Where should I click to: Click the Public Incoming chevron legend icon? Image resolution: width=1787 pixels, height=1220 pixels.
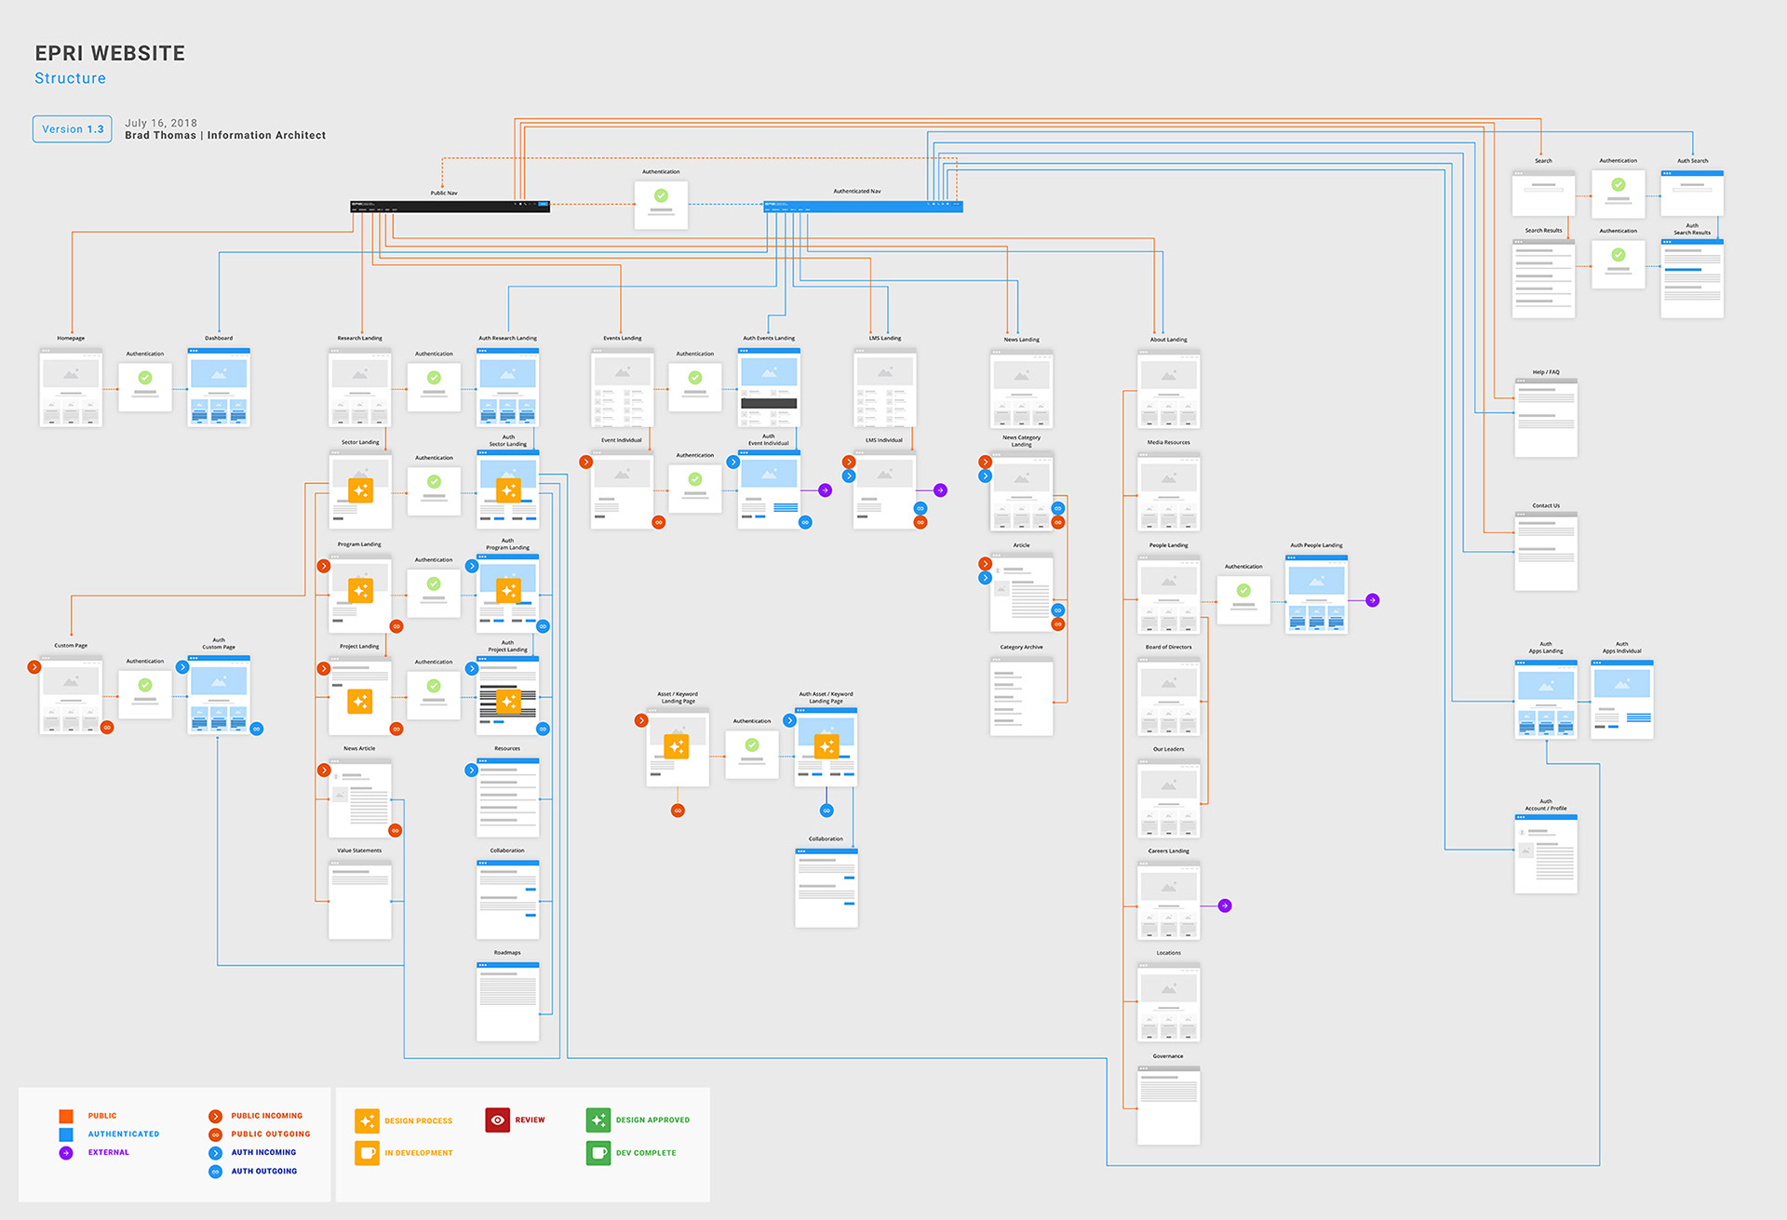[x=215, y=1116]
